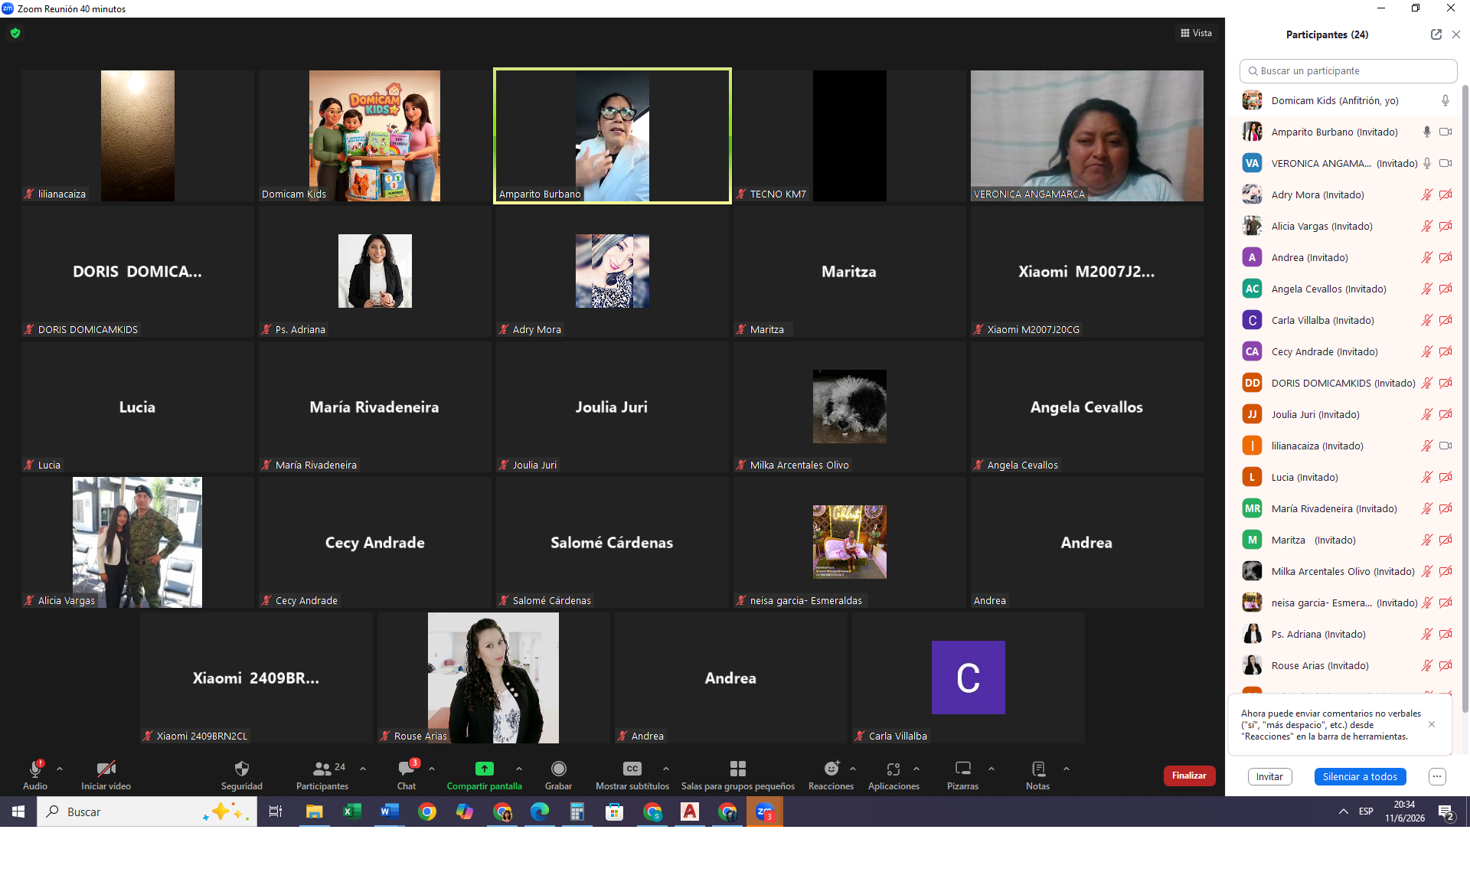Screen dimensions: 1470x872
Task: Toggle Carla Villalba's camera-off icon
Action: point(1445,320)
